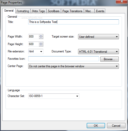Open the Events tab

pyautogui.click(x=100, y=11)
